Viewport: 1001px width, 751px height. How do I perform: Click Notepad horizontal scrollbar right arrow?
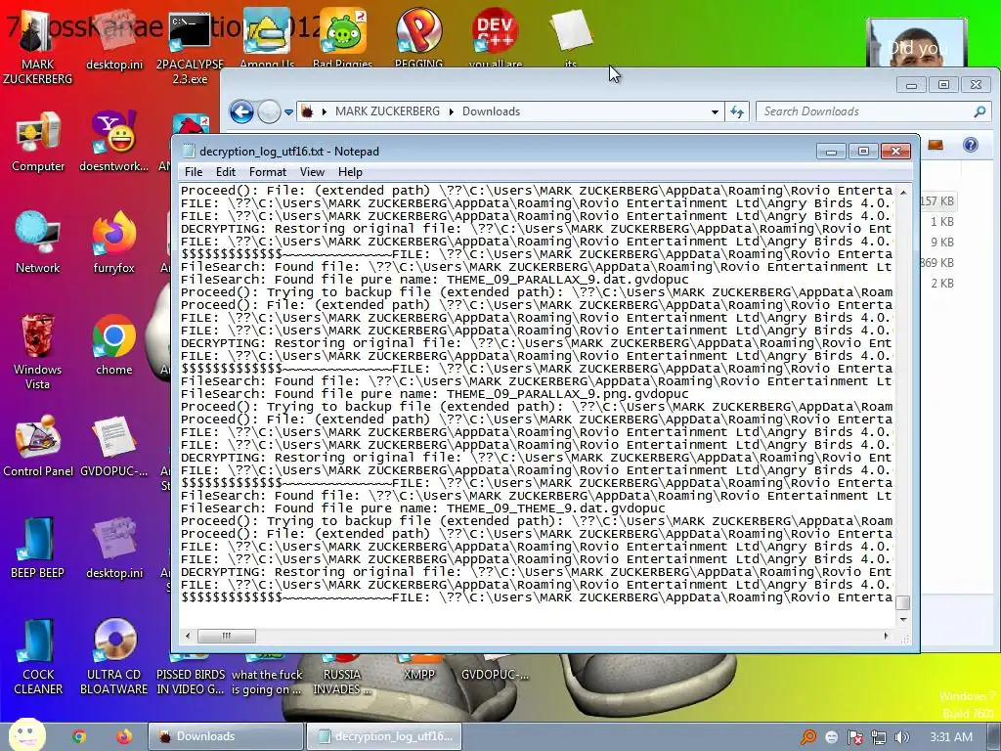click(886, 636)
